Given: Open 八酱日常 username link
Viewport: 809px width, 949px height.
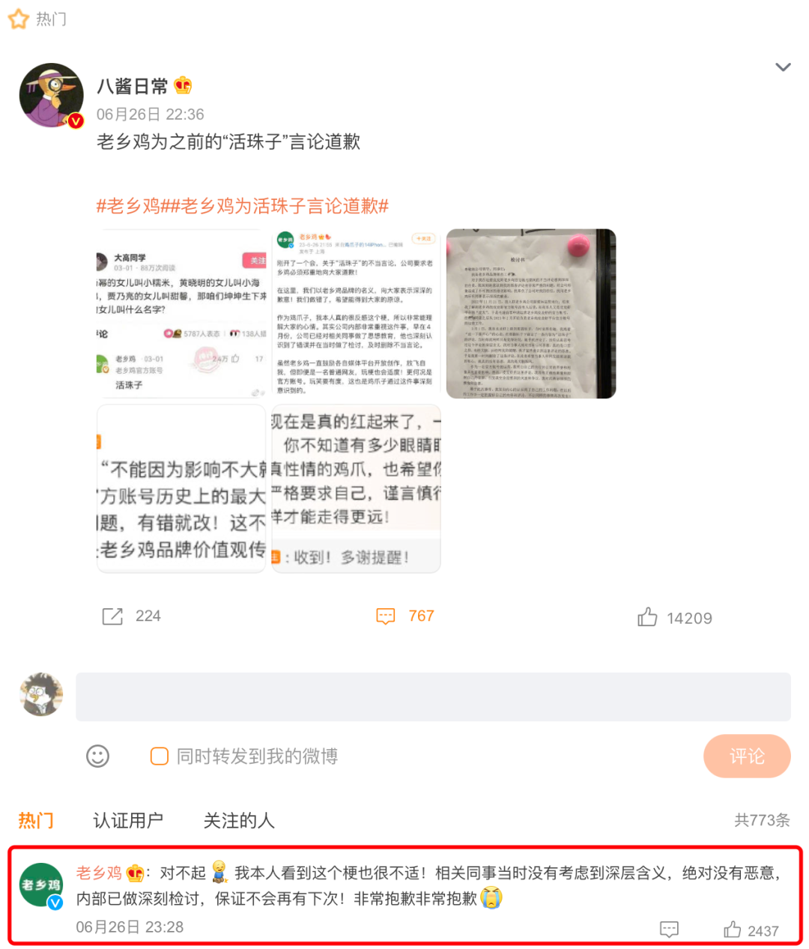Looking at the screenshot, I should (x=133, y=87).
